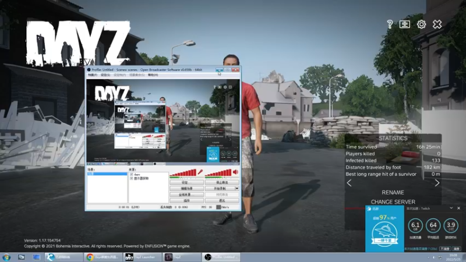Click the second pinned taskbar icon

(21, 257)
